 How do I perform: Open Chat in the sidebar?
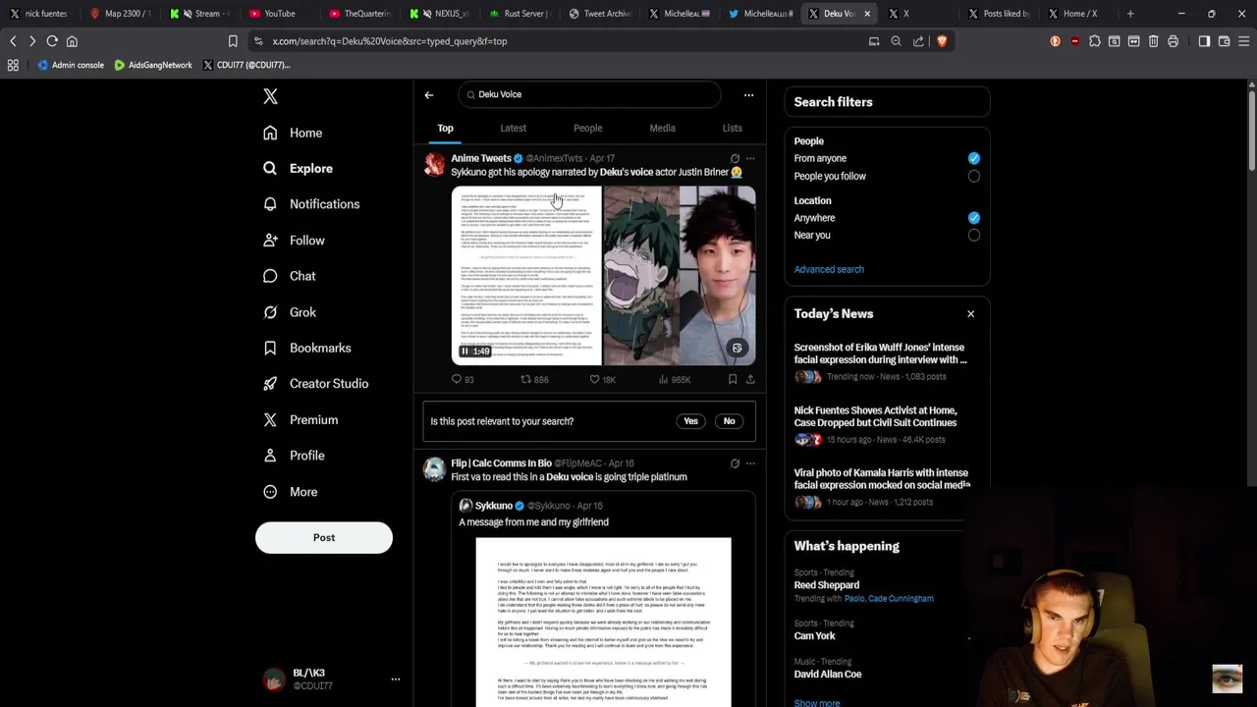coord(290,276)
